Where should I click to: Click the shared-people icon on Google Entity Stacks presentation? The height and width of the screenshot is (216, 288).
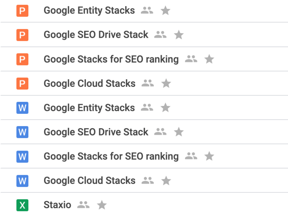(146, 10)
